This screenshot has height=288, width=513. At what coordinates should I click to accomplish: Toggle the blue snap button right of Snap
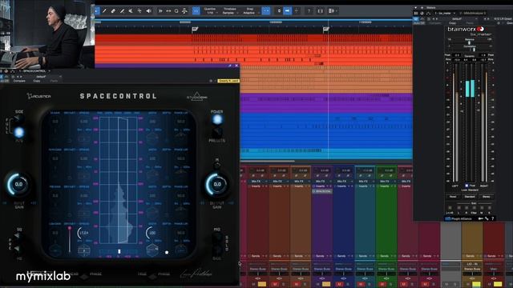coord(266,10)
